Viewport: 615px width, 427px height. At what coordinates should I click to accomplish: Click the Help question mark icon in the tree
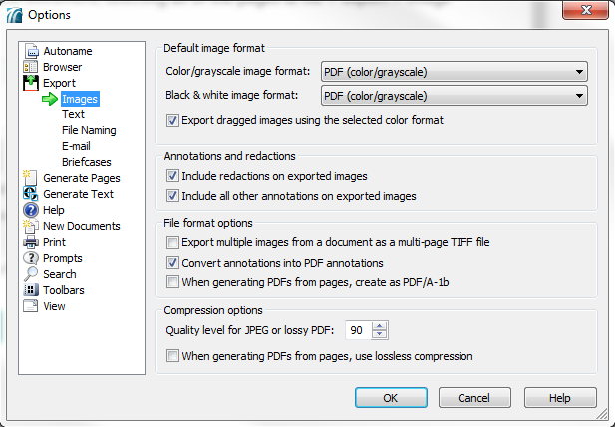(31, 210)
